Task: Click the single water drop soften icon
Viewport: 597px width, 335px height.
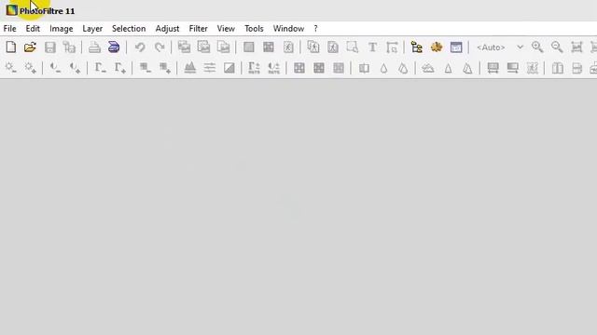Action: click(x=383, y=68)
